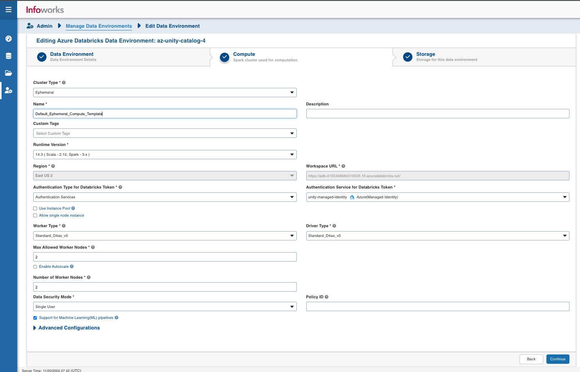Enable Use Instance Pool checkbox
Viewport: 580px width, 372px height.
35,208
